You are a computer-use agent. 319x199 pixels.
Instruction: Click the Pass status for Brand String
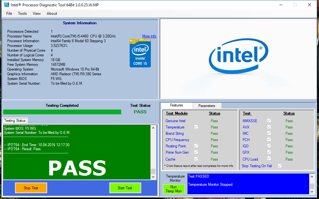[214, 134]
